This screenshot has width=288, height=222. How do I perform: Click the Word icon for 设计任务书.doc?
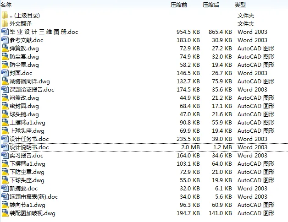click(x=5, y=139)
